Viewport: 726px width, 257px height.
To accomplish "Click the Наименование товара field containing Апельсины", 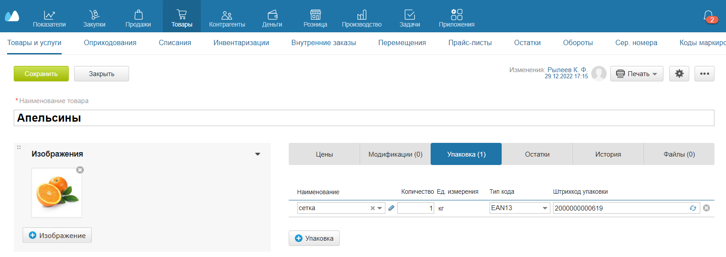I will (364, 118).
